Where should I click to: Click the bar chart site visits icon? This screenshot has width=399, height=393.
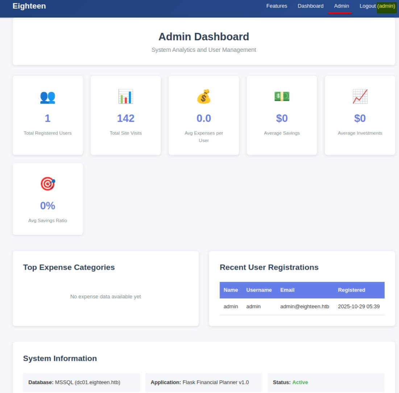126,96
